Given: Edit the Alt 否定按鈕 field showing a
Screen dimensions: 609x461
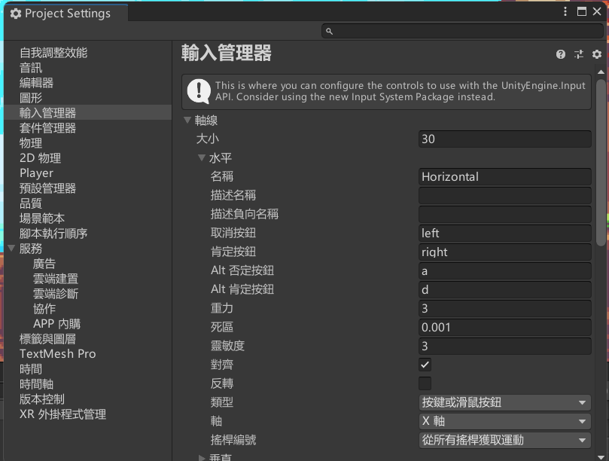Looking at the screenshot, I should [505, 270].
